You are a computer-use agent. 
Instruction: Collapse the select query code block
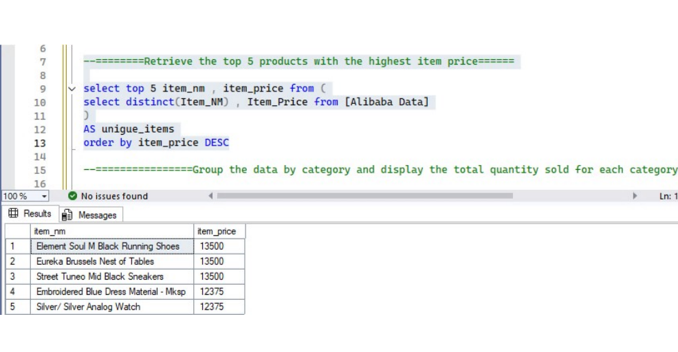point(72,89)
